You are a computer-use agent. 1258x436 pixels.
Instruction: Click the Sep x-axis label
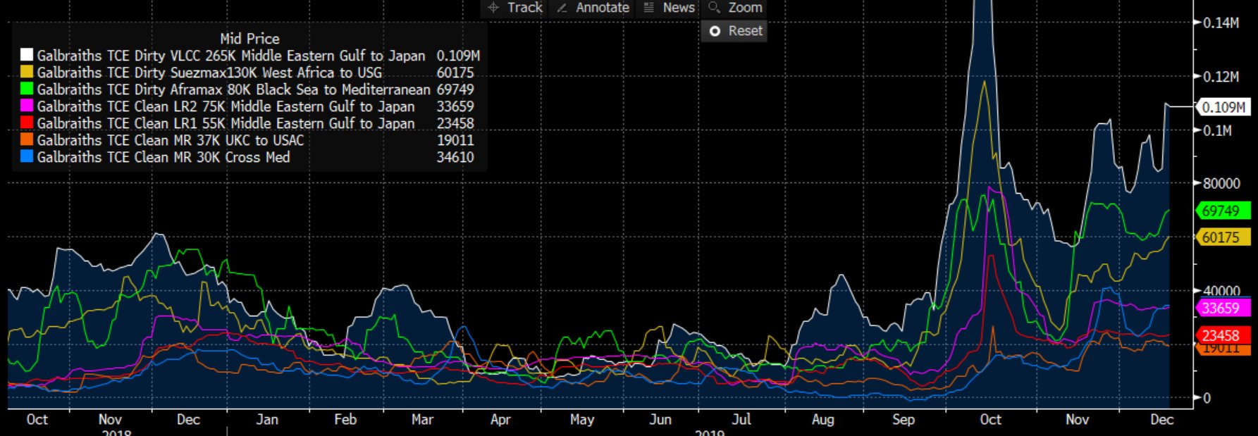(x=904, y=419)
